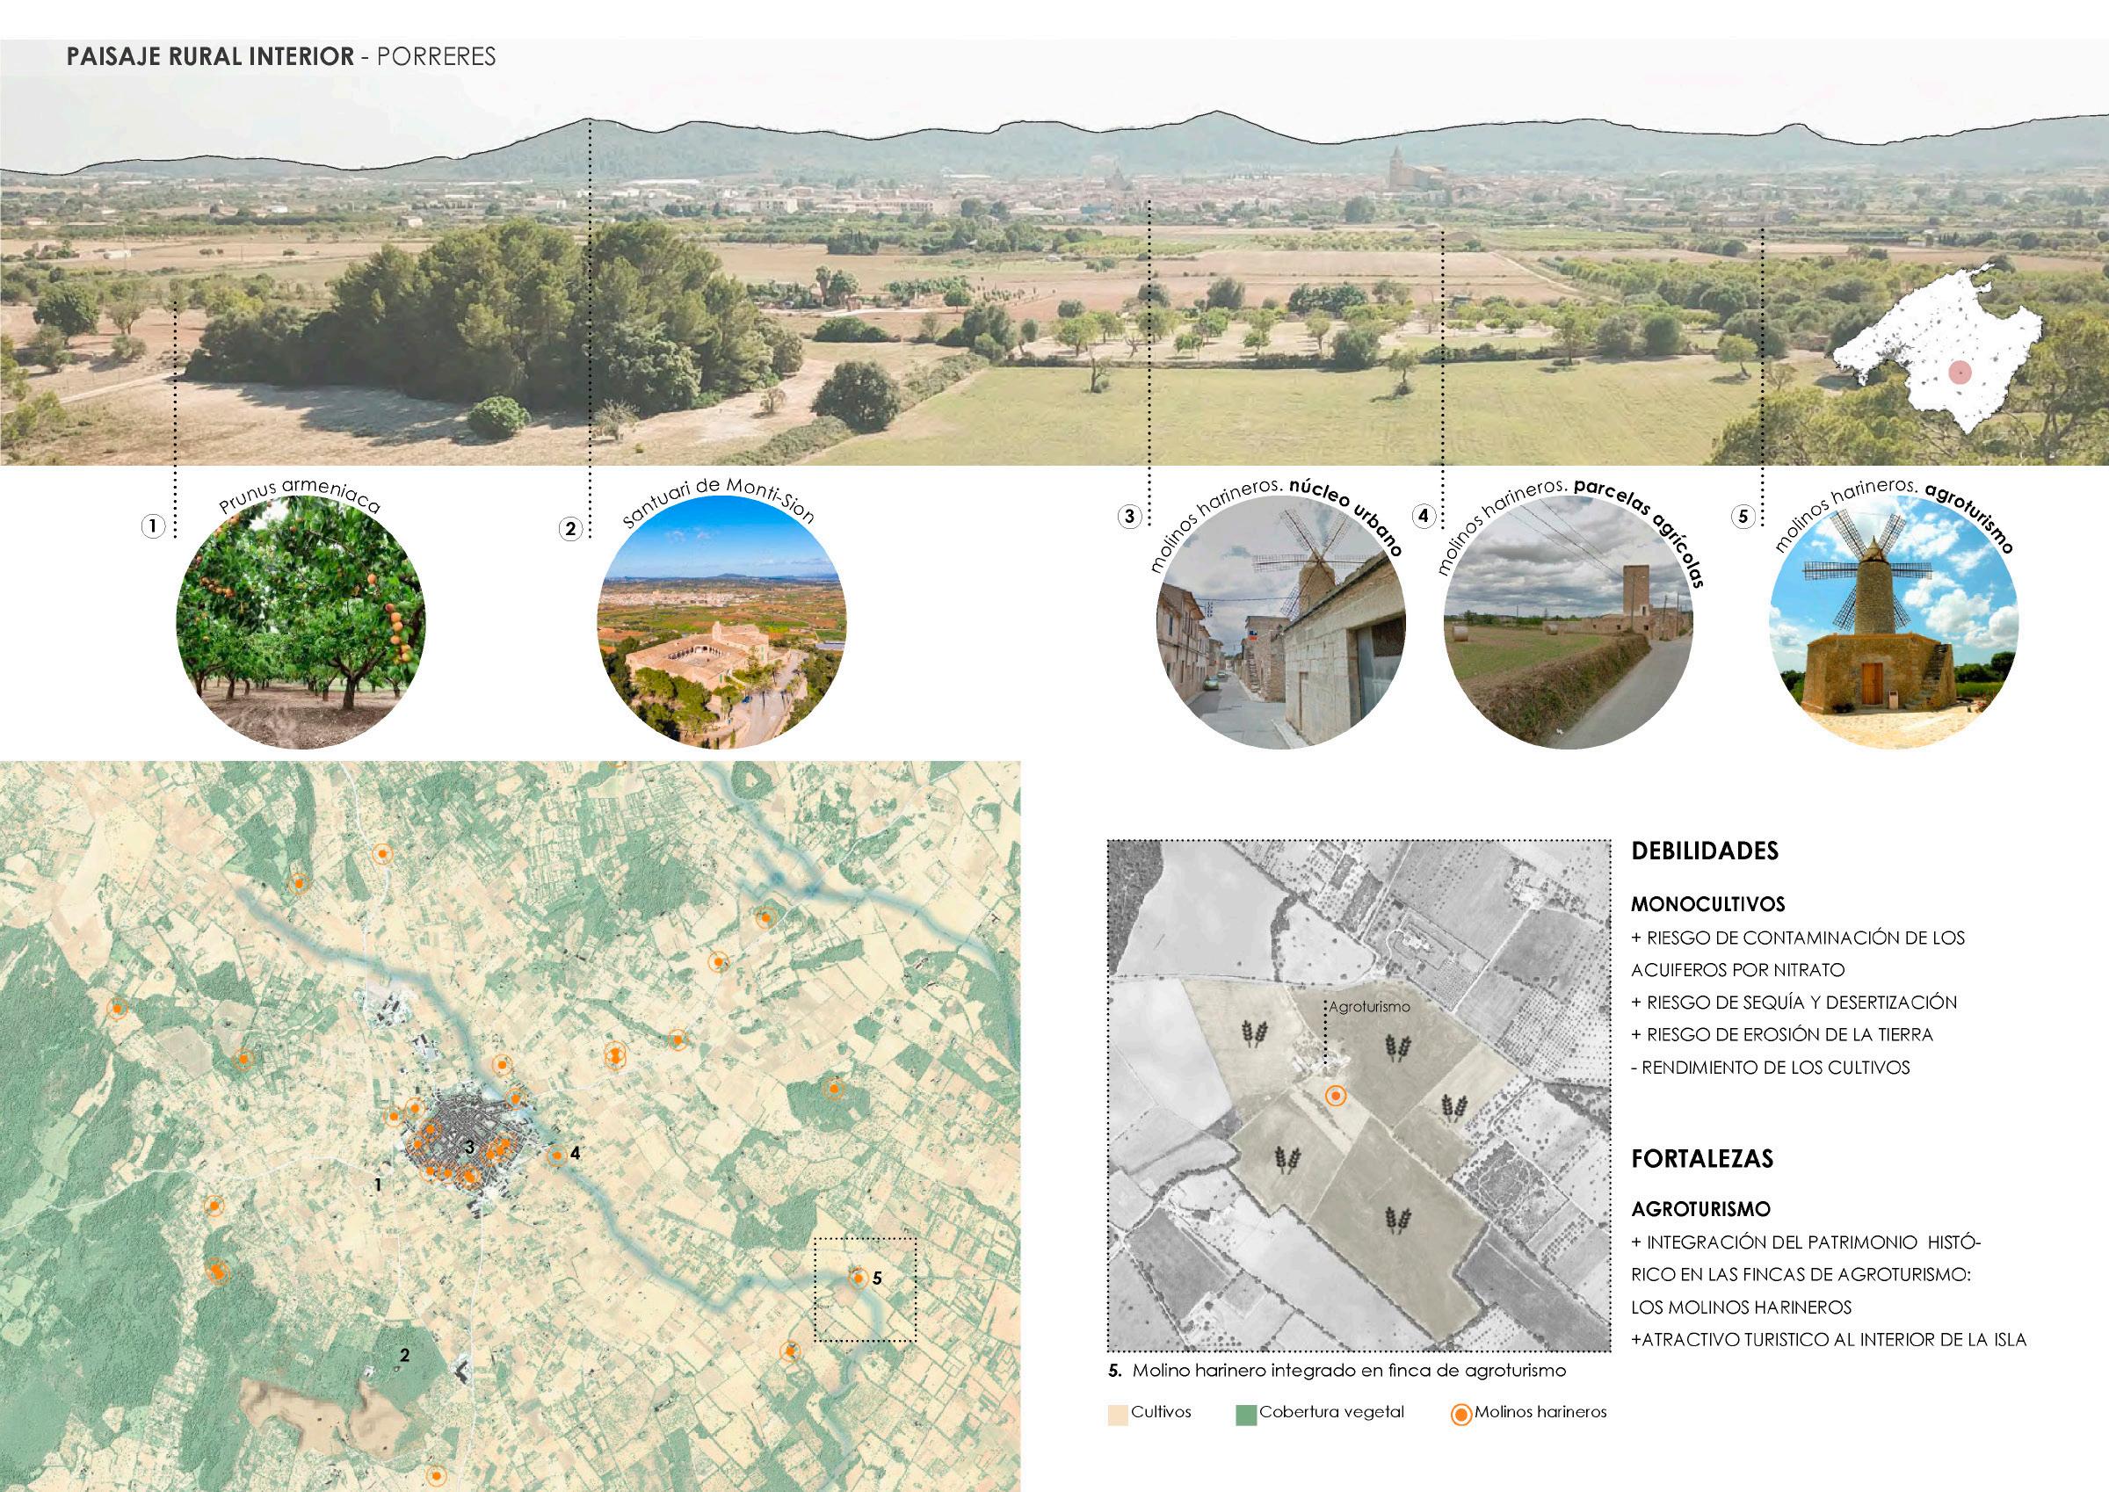Click the number 2 label on the map
Viewport: 2109px width, 1492px height.
[x=404, y=1355]
